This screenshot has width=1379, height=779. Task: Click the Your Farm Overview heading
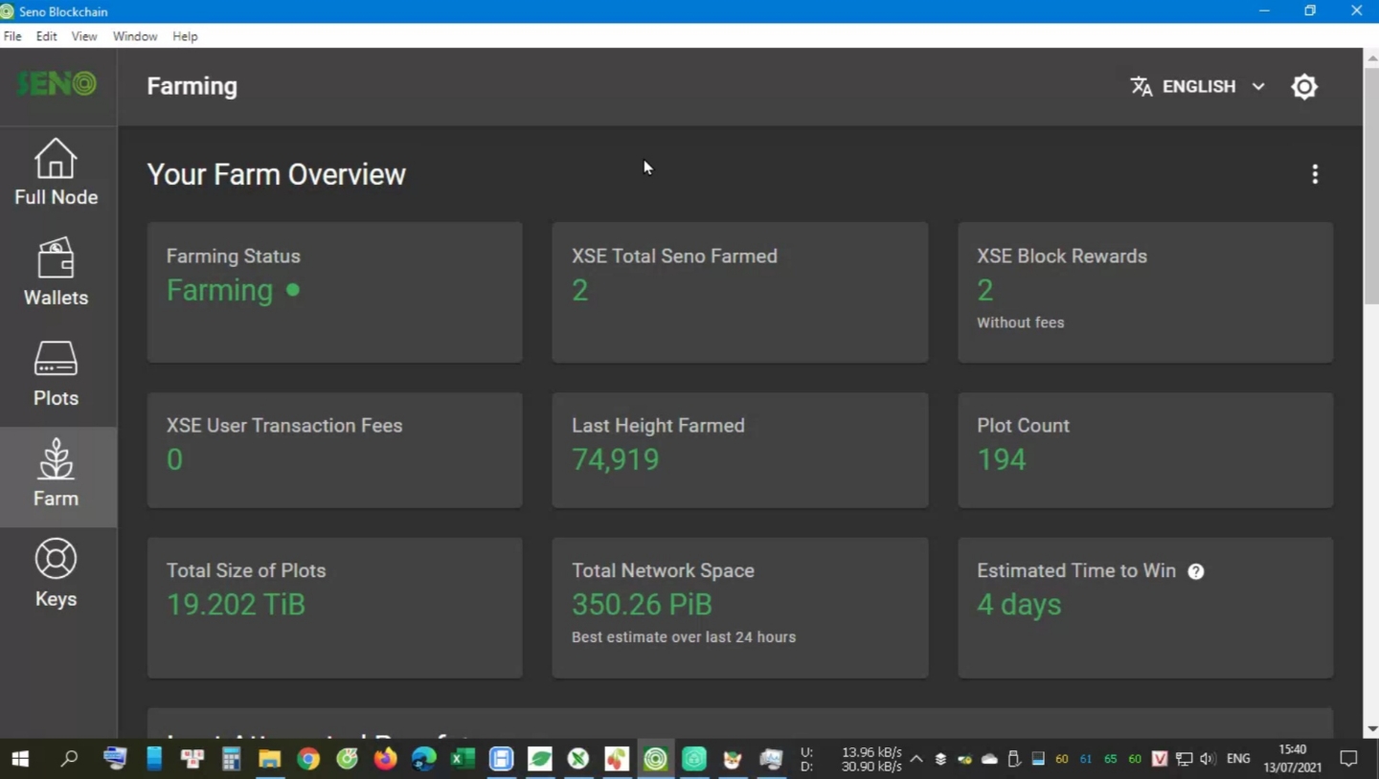(x=277, y=174)
